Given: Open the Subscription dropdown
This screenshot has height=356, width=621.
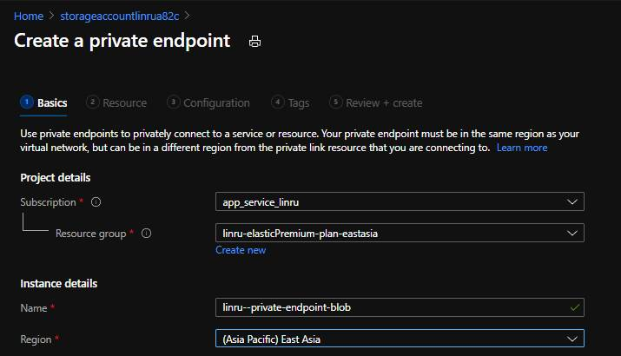Looking at the screenshot, I should pyautogui.click(x=400, y=202).
